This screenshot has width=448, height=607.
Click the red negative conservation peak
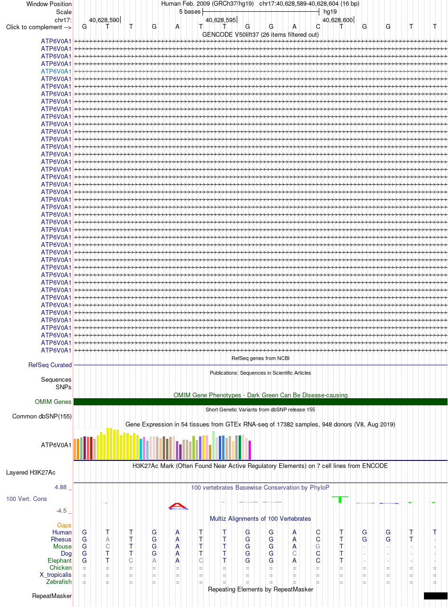coord(178,506)
